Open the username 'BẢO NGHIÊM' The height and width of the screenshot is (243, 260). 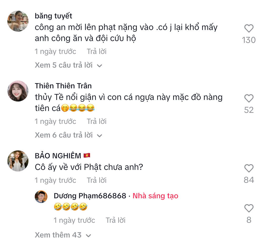58,156
